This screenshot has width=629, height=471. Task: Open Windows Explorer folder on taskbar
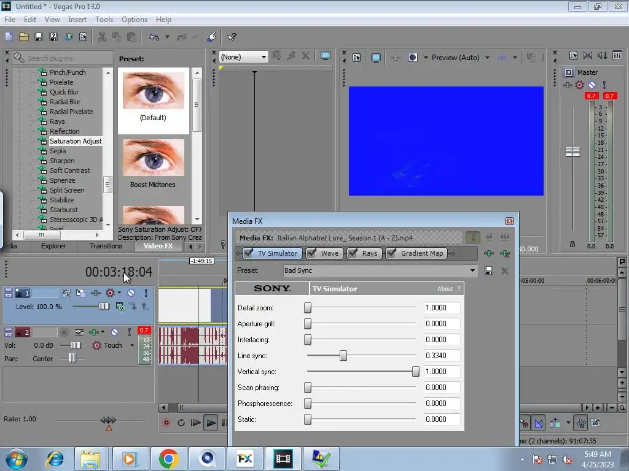click(90, 459)
